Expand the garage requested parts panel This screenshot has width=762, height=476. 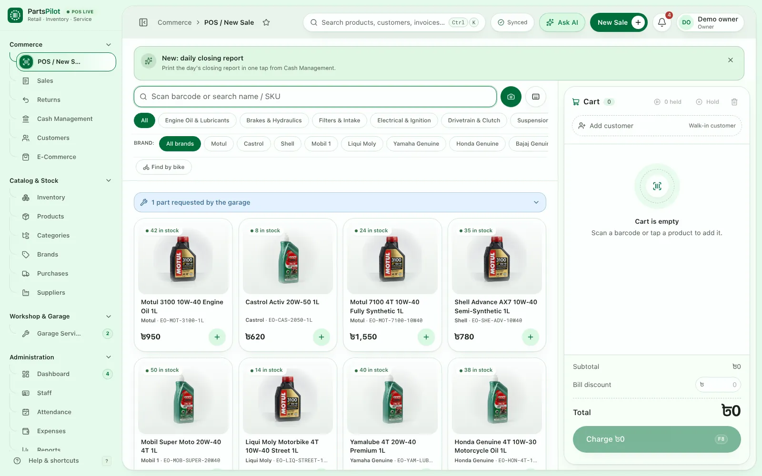[x=340, y=202]
